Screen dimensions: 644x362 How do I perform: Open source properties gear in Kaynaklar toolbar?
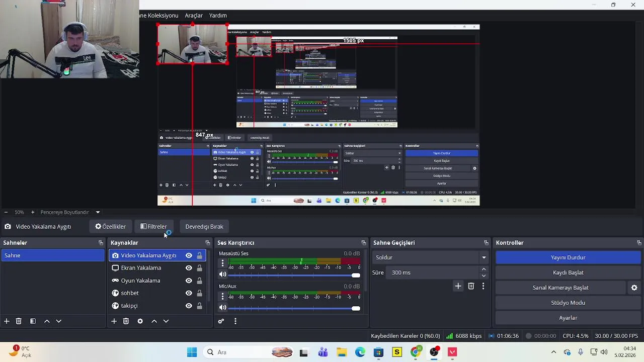coord(140,321)
